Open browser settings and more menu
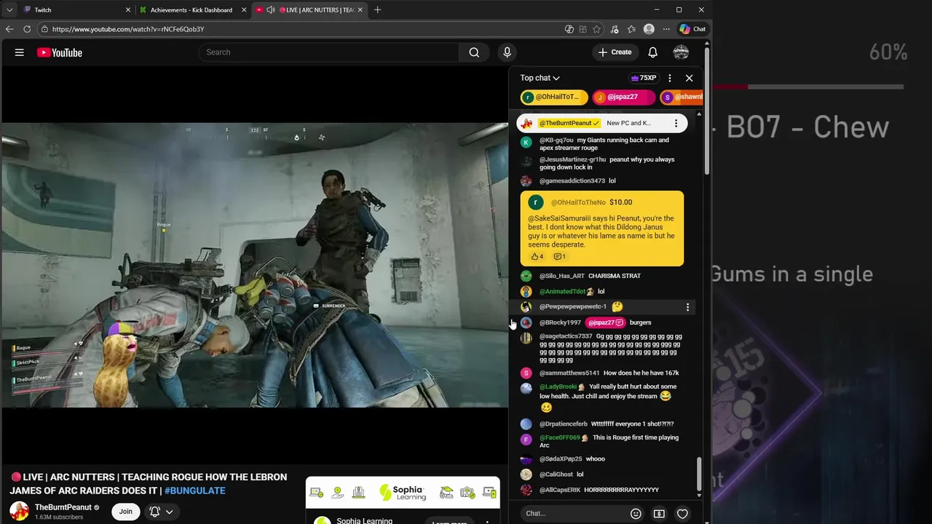Screen dimensions: 932x524 (x=666, y=29)
